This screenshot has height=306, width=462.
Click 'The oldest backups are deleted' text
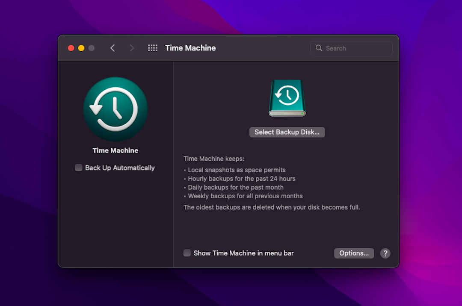pos(272,207)
